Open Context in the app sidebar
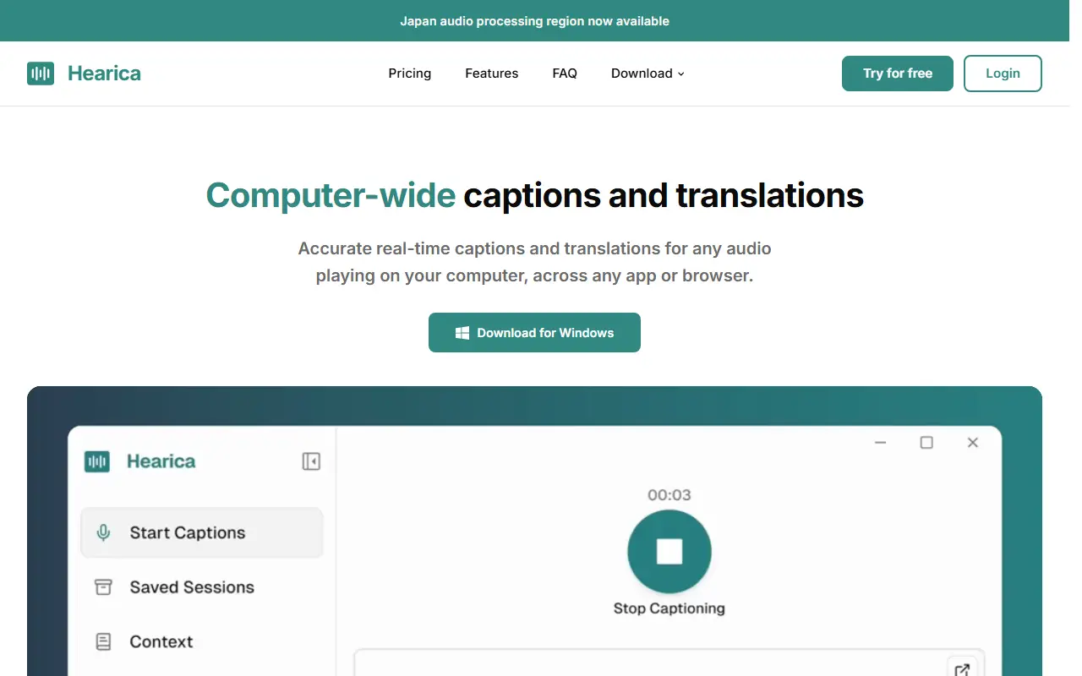This screenshot has height=676, width=1082. [202, 641]
